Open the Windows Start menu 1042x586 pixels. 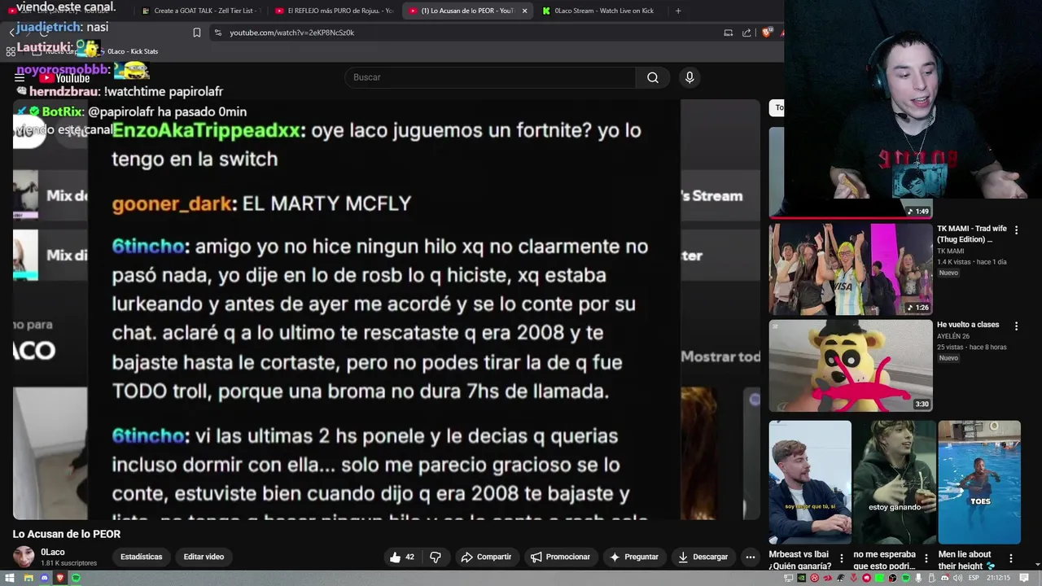click(10, 578)
